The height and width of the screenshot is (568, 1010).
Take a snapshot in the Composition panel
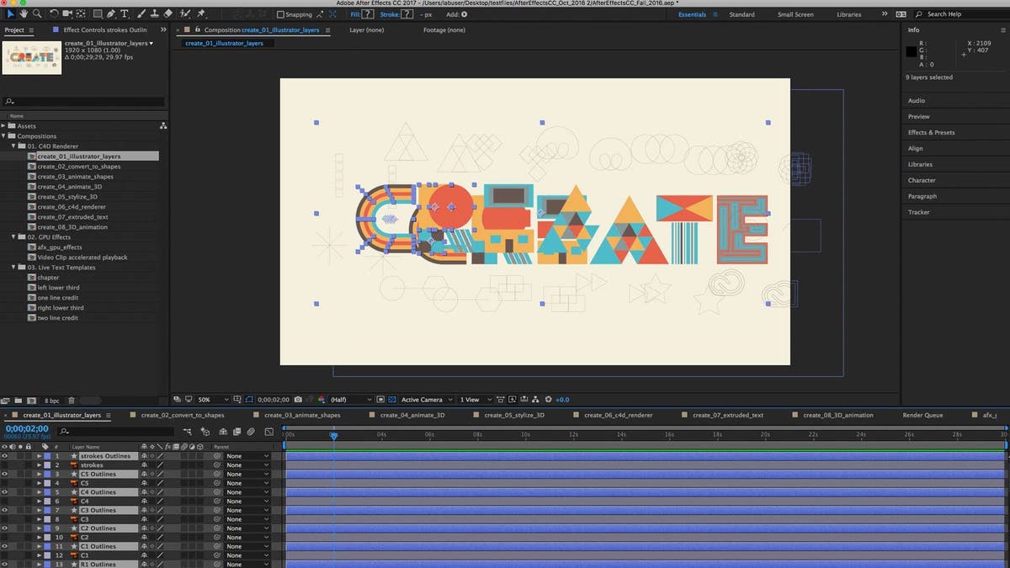[x=296, y=400]
